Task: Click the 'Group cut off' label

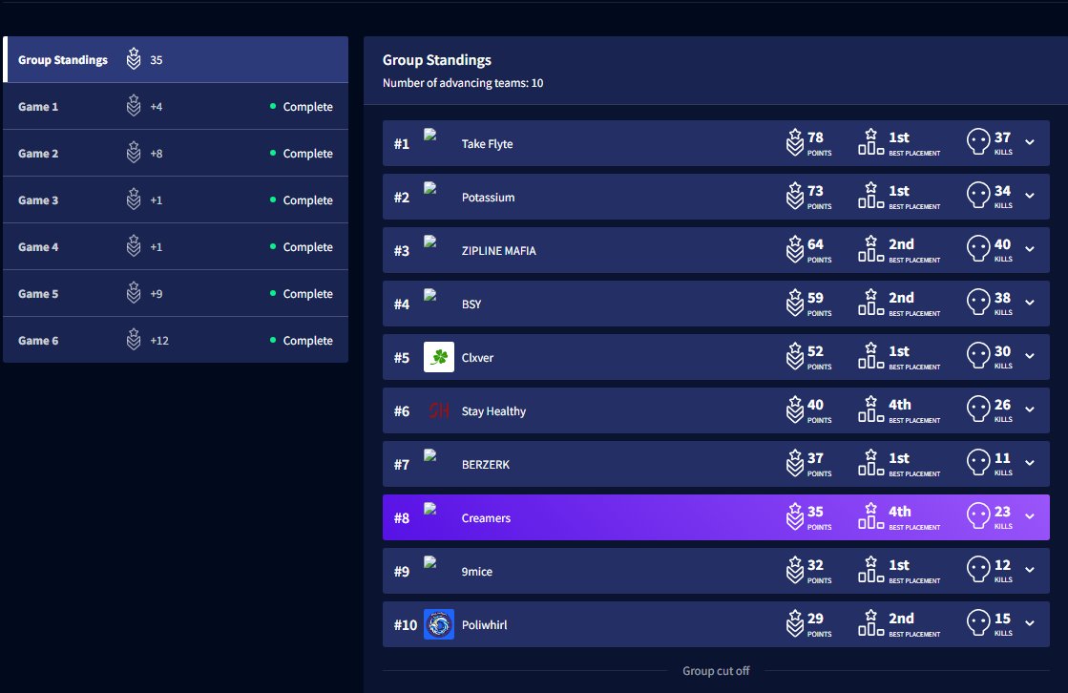Action: pos(716,670)
